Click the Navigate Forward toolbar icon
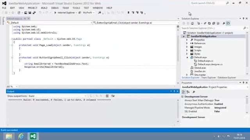Image resolution: width=250 pixels, height=140 pixels. [x=13, y=12]
